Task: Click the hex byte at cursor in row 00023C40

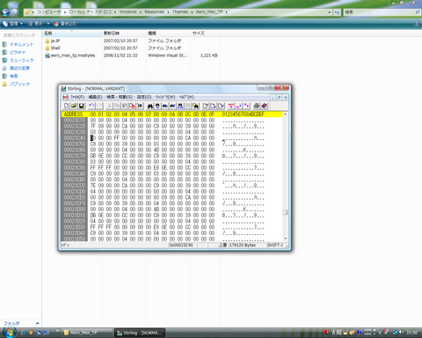Action: point(92,138)
